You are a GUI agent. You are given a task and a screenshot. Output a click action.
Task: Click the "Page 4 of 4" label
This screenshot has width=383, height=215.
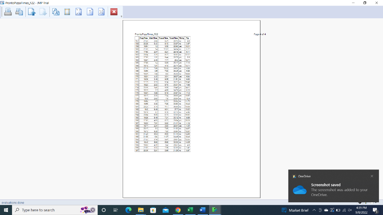tap(260, 34)
